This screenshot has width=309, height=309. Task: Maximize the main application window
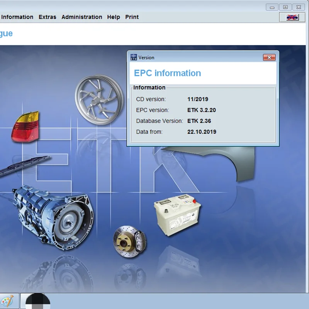[285, 7]
